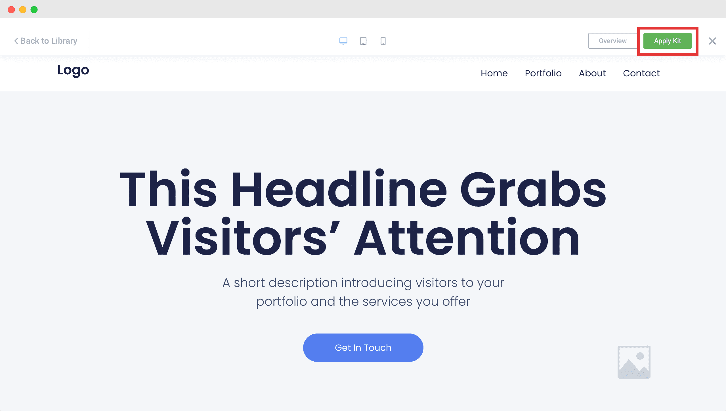
Task: Click the close preview icon
Action: point(712,41)
